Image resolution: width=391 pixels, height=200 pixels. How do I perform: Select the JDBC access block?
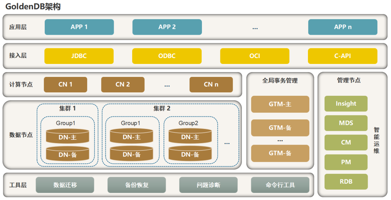(x=79, y=56)
